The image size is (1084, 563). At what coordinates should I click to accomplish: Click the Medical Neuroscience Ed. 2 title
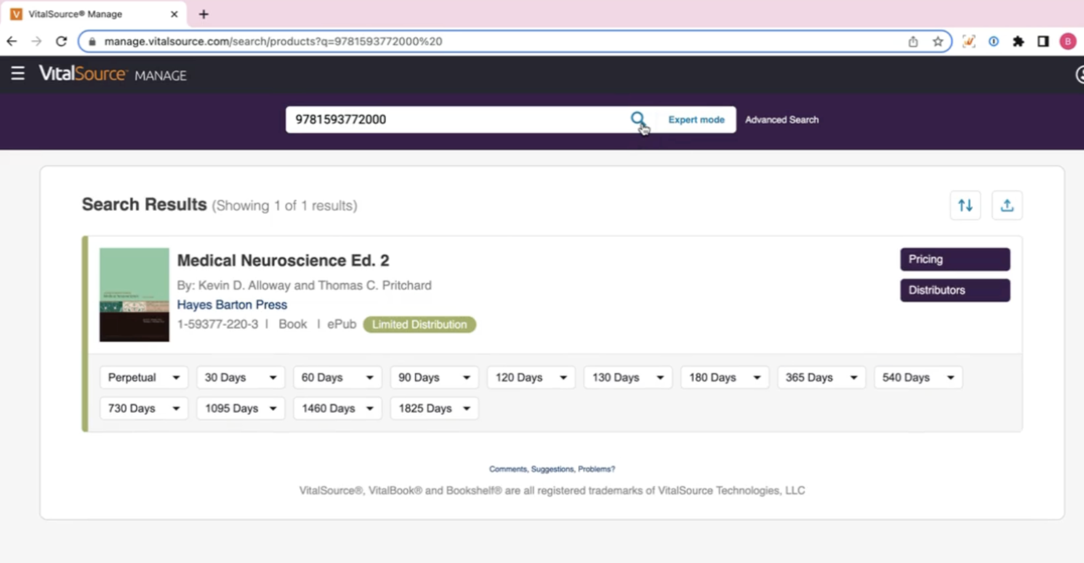point(283,260)
